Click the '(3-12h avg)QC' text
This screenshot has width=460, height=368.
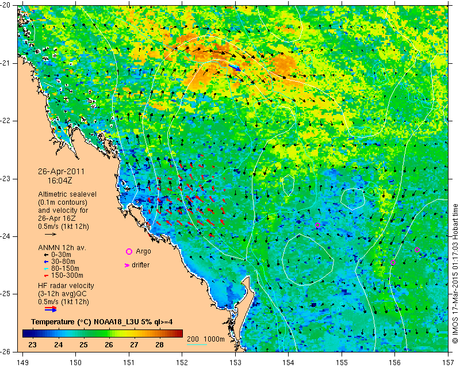click(x=62, y=294)
